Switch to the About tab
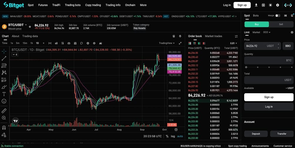Viewport: 295px width, 148px height. [x=16, y=36]
